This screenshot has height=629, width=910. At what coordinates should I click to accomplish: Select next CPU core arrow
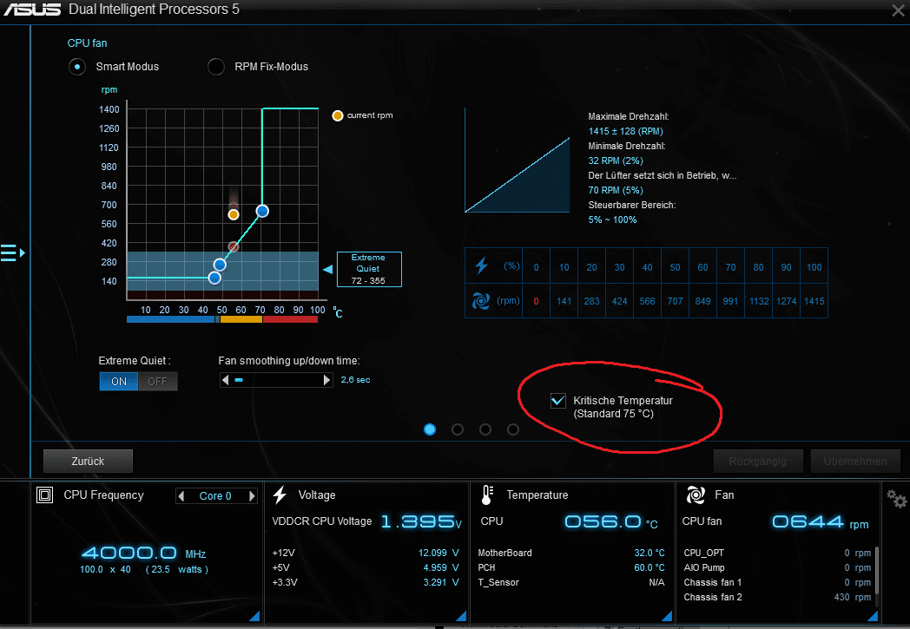pyautogui.click(x=252, y=496)
